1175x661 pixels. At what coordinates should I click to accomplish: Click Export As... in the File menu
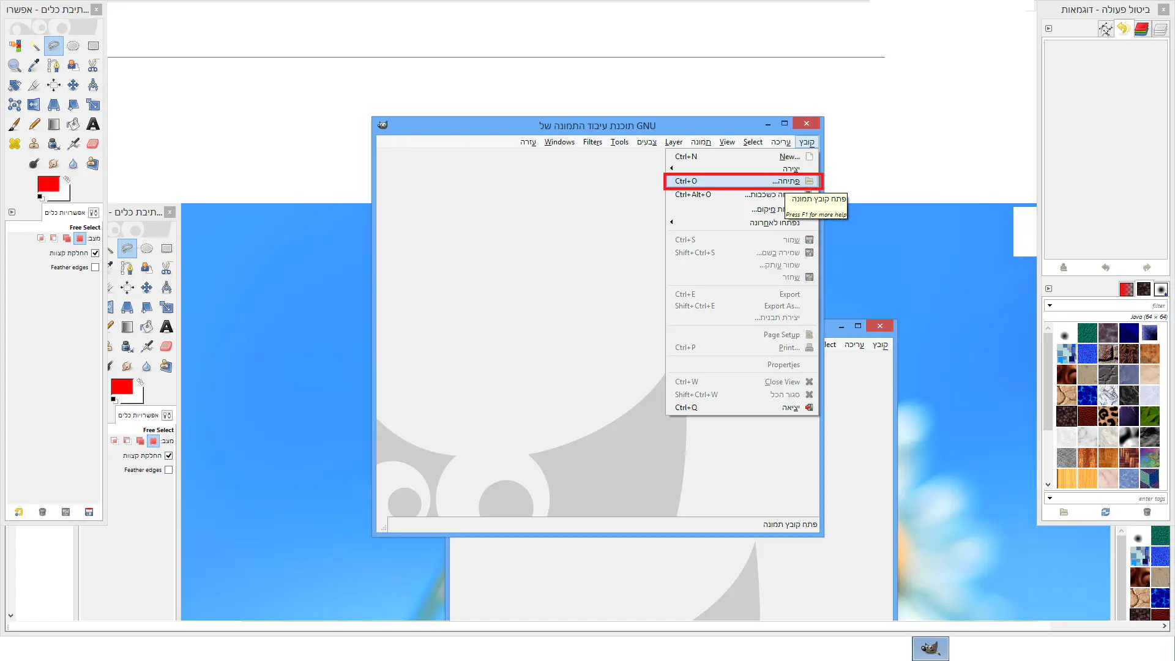pos(781,306)
